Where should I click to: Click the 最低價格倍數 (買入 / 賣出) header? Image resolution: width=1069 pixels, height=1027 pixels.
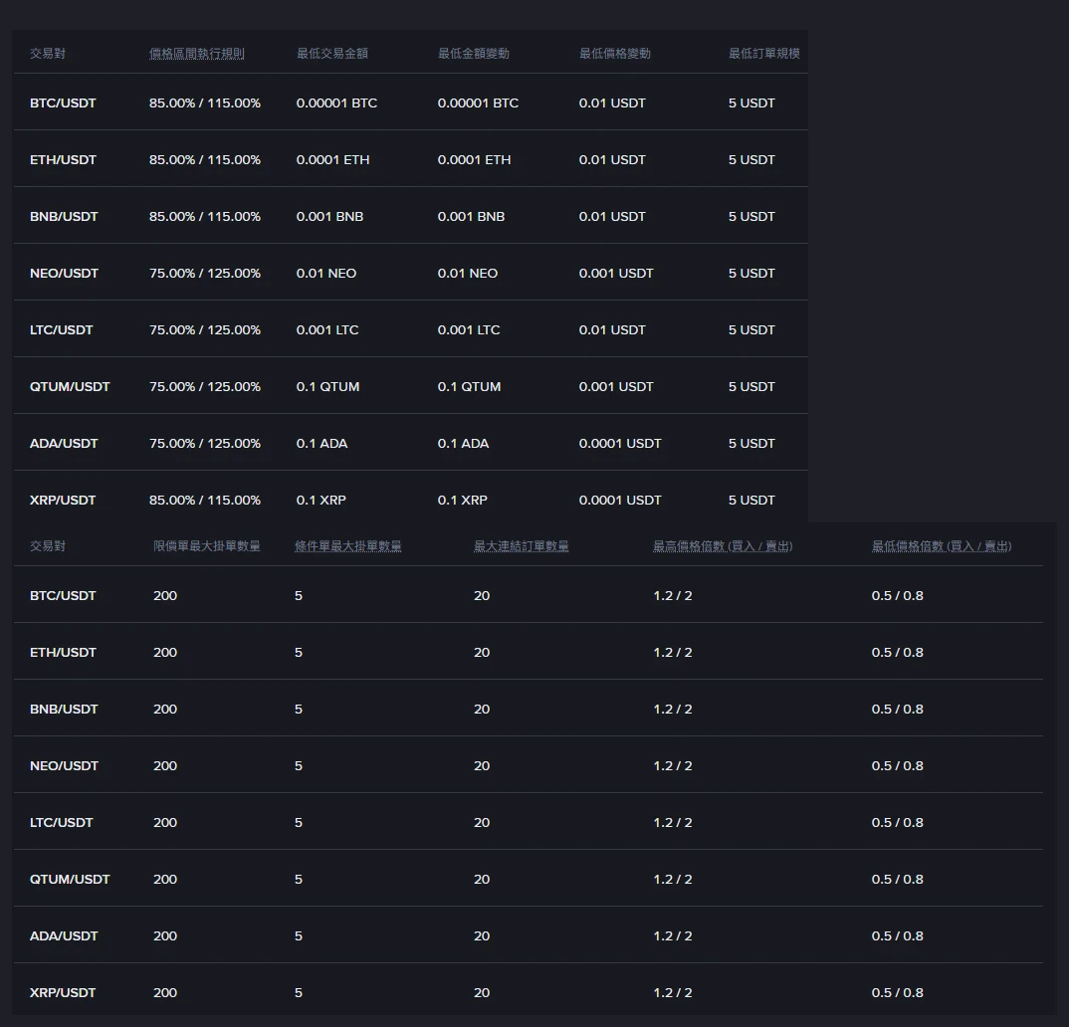[942, 546]
